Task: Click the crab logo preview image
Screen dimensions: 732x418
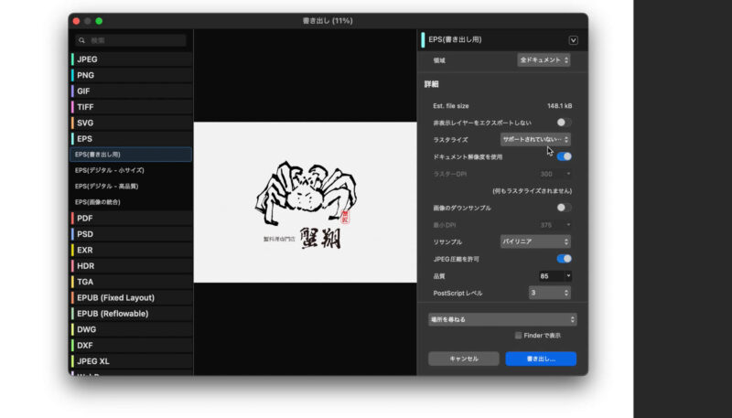Action: tap(306, 202)
